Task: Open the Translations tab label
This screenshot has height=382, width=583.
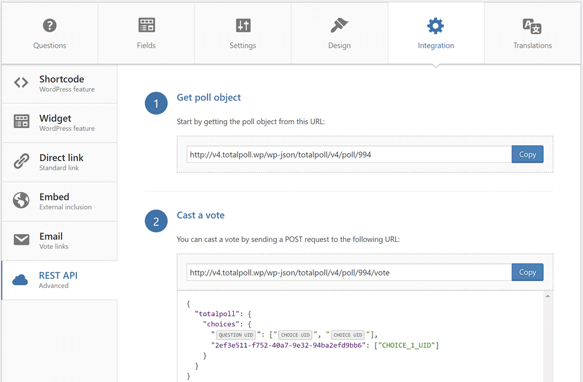Action: pos(532,46)
